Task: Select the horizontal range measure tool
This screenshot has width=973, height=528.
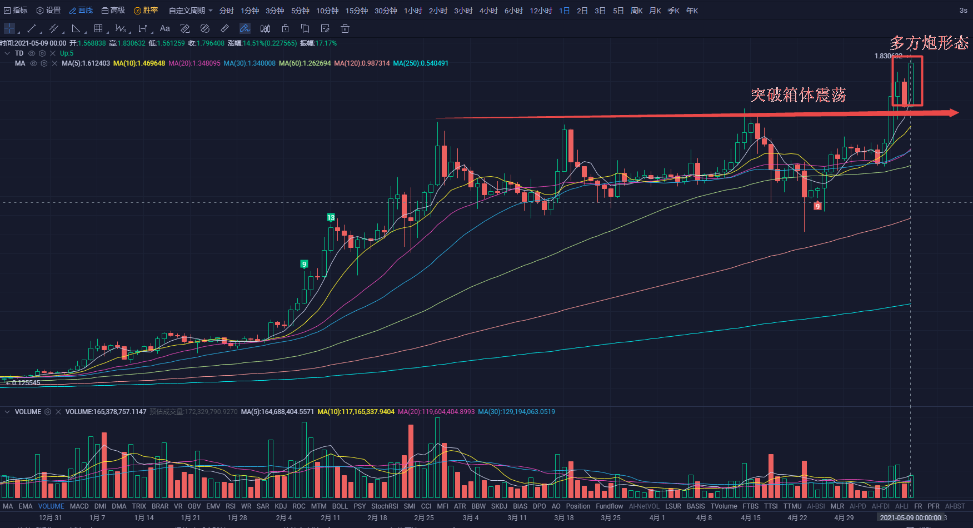Action: point(143,28)
